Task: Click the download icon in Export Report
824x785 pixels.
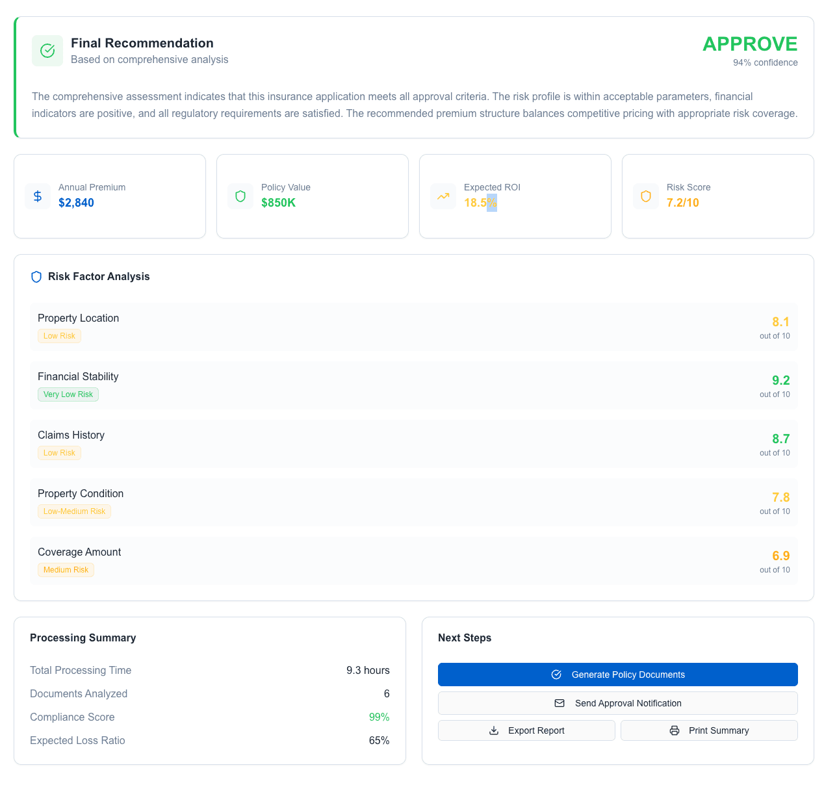Action: pos(494,730)
